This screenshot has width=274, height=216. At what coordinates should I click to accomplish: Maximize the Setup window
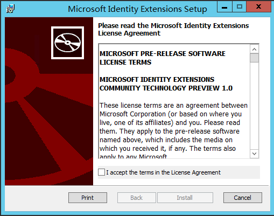click(240, 7)
